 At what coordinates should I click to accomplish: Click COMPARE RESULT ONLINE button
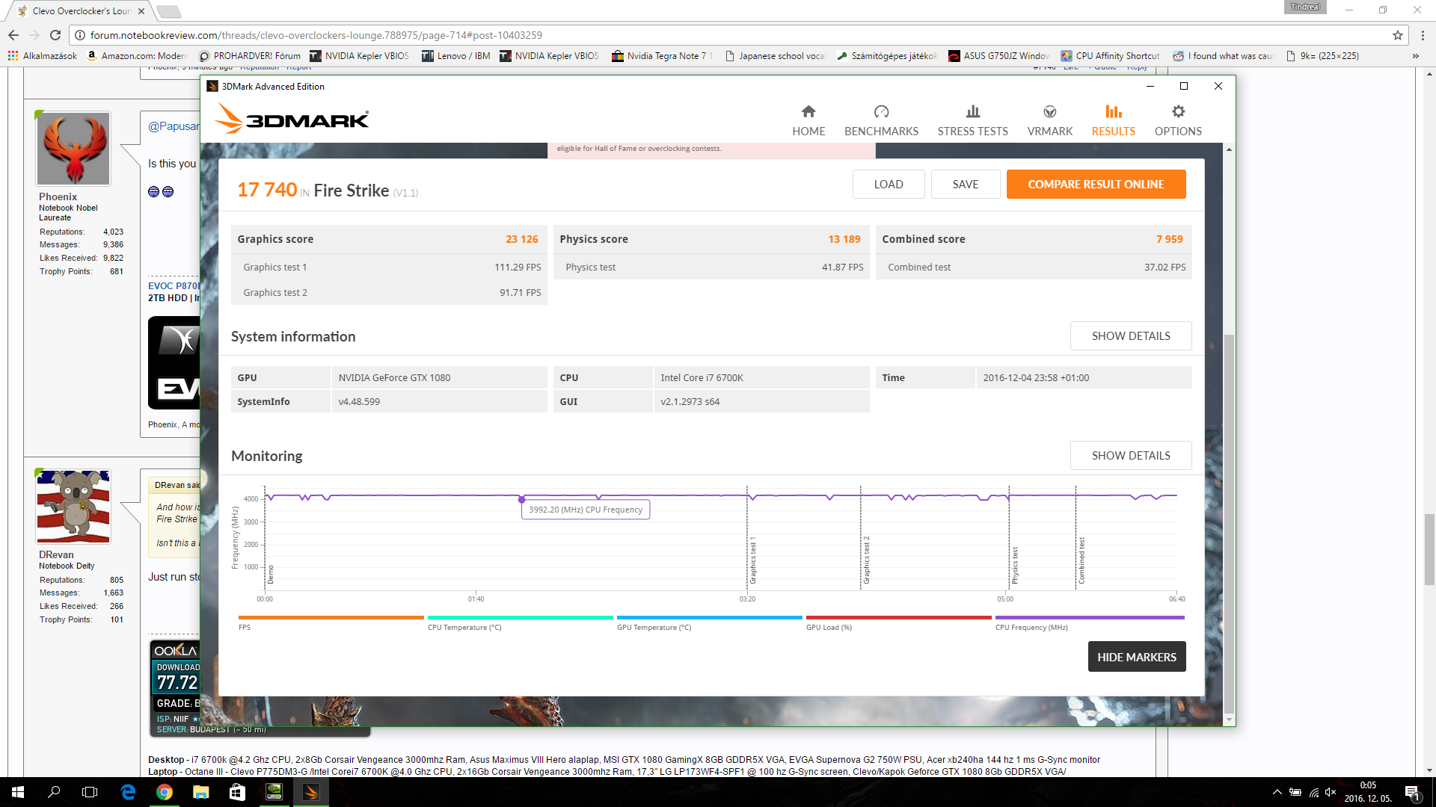tap(1096, 185)
